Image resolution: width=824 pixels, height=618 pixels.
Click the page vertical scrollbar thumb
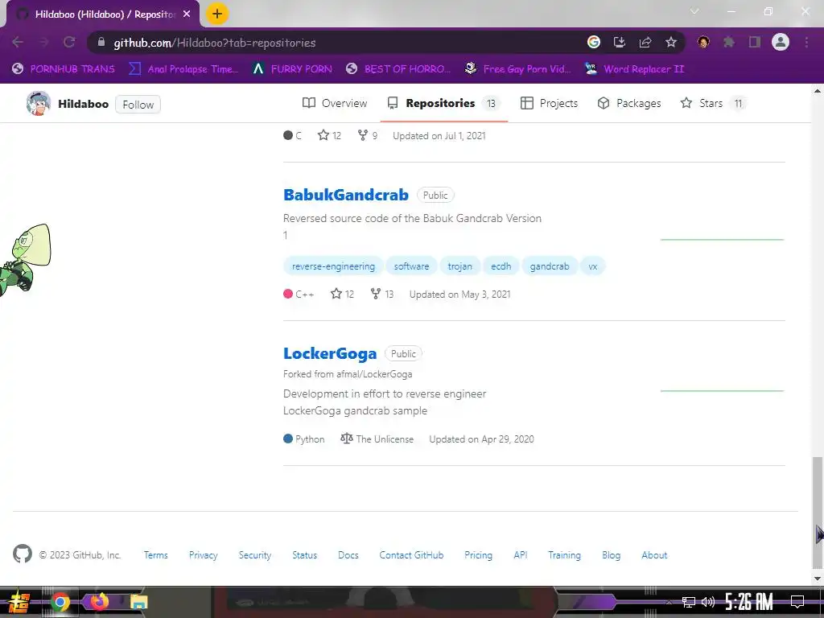(818, 513)
